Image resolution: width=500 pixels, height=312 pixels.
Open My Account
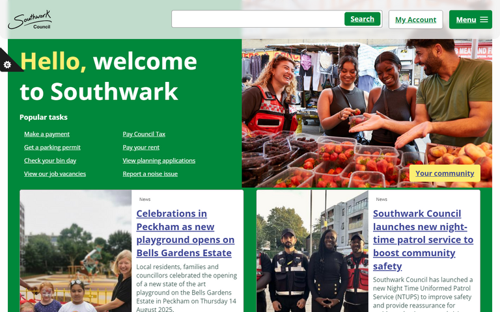(x=415, y=19)
